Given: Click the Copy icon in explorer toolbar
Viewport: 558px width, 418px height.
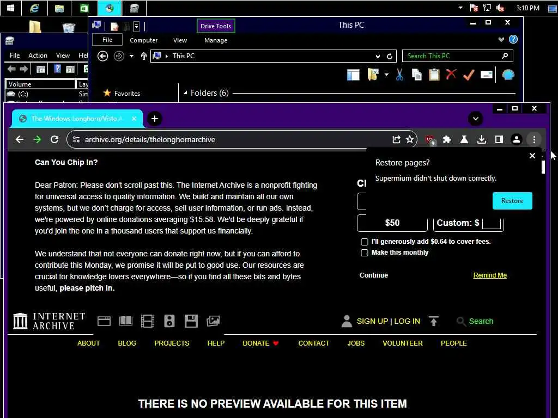Looking at the screenshot, I should pos(417,75).
